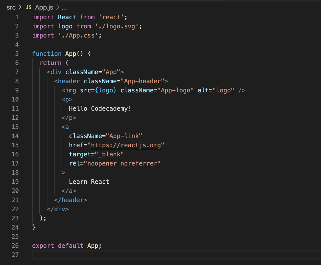Viewport: 321px width, 265px height.
Task: Click the App-logo img tag on line 9
Action: (x=69, y=90)
